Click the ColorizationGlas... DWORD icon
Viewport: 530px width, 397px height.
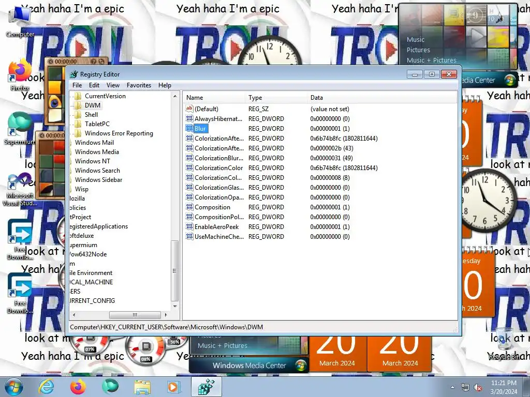tap(189, 187)
